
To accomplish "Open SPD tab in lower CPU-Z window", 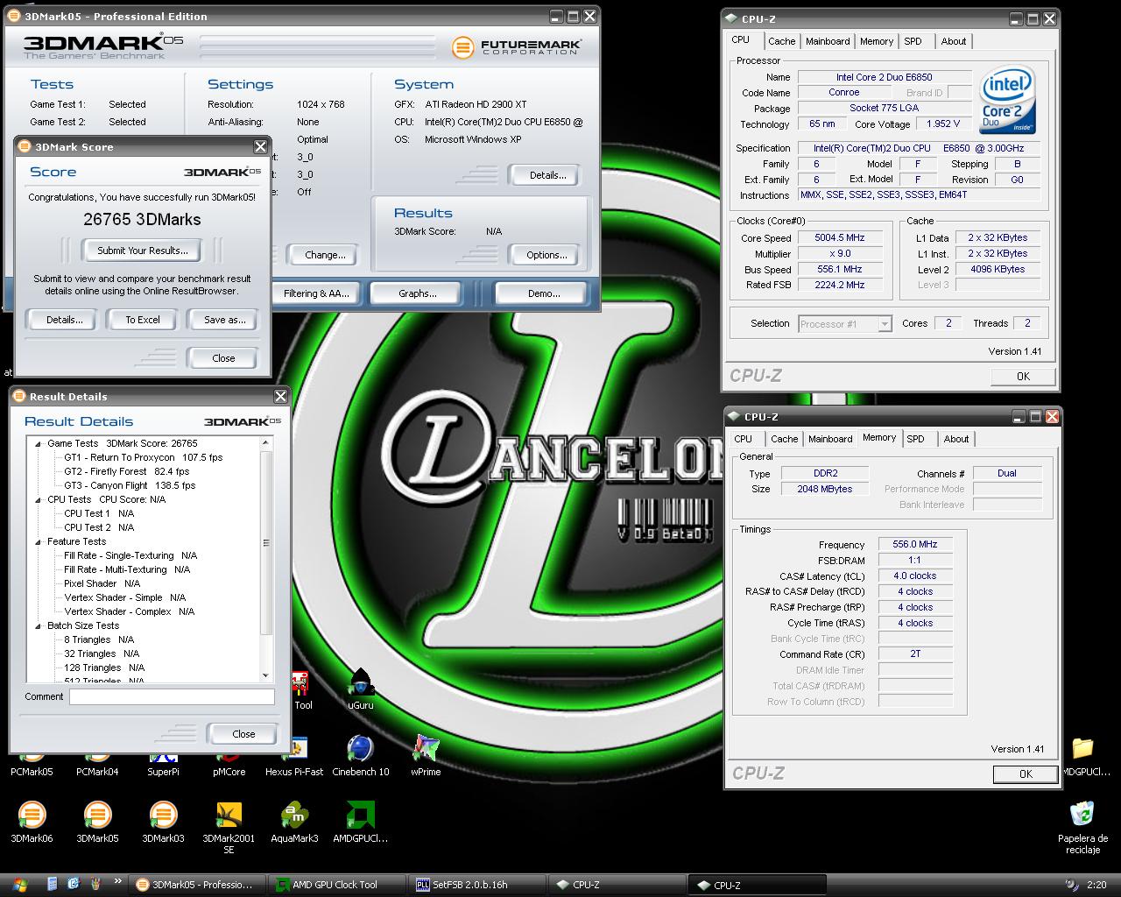I will [x=915, y=439].
